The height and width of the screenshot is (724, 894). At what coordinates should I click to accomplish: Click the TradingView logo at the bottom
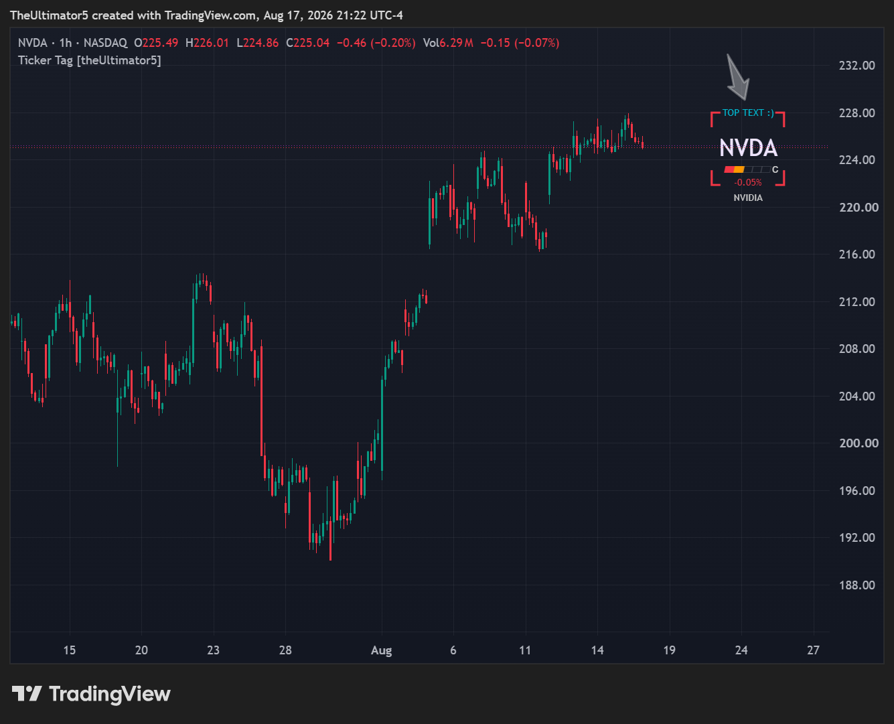91,694
